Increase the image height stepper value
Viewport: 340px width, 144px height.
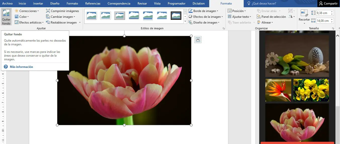(x=332, y=12)
